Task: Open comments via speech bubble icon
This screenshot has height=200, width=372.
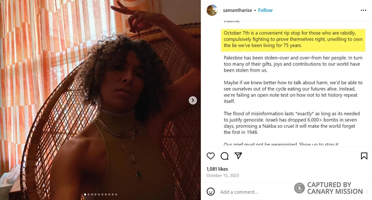Action: coord(225,156)
